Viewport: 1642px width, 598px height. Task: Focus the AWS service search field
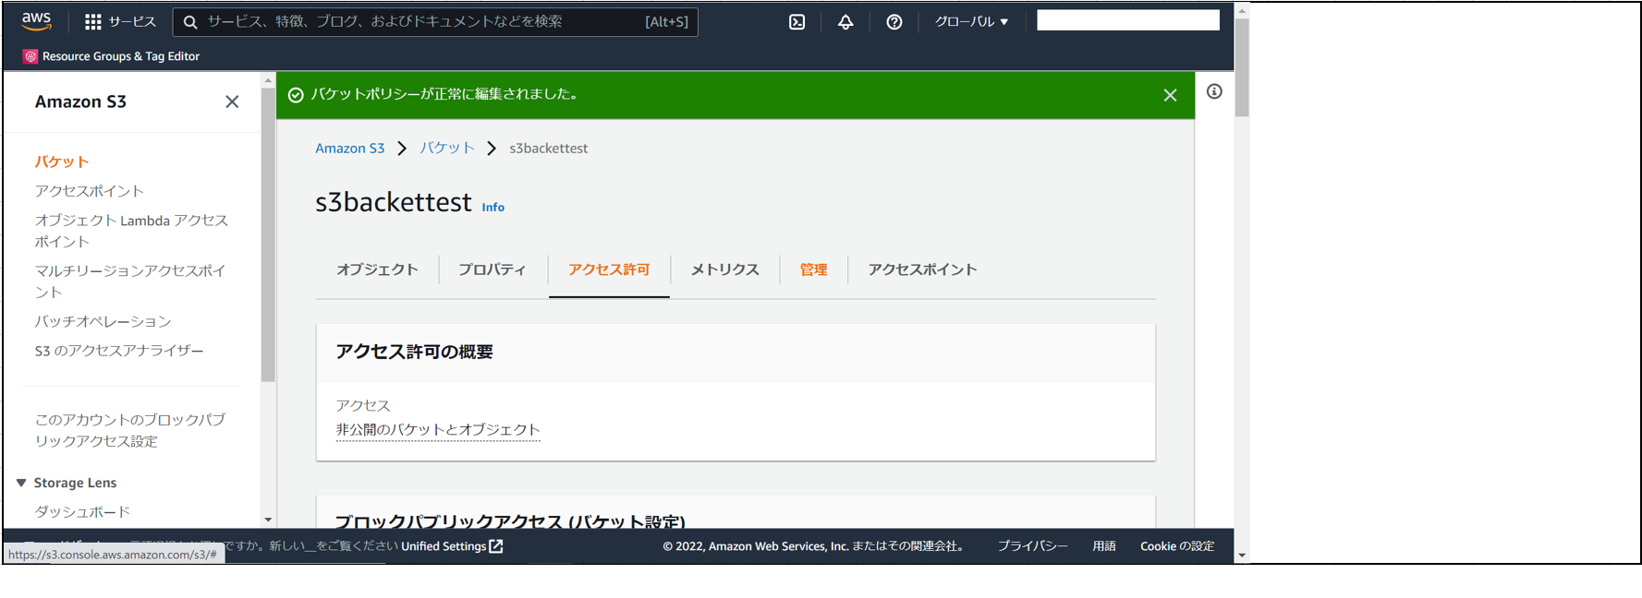coord(434,21)
